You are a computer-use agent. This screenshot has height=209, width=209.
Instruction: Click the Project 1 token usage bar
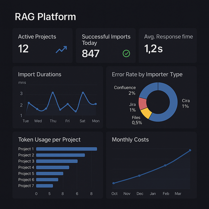[66, 149]
